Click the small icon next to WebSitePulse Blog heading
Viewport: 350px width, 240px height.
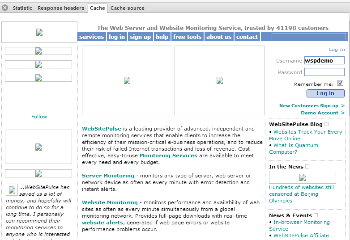(327, 124)
